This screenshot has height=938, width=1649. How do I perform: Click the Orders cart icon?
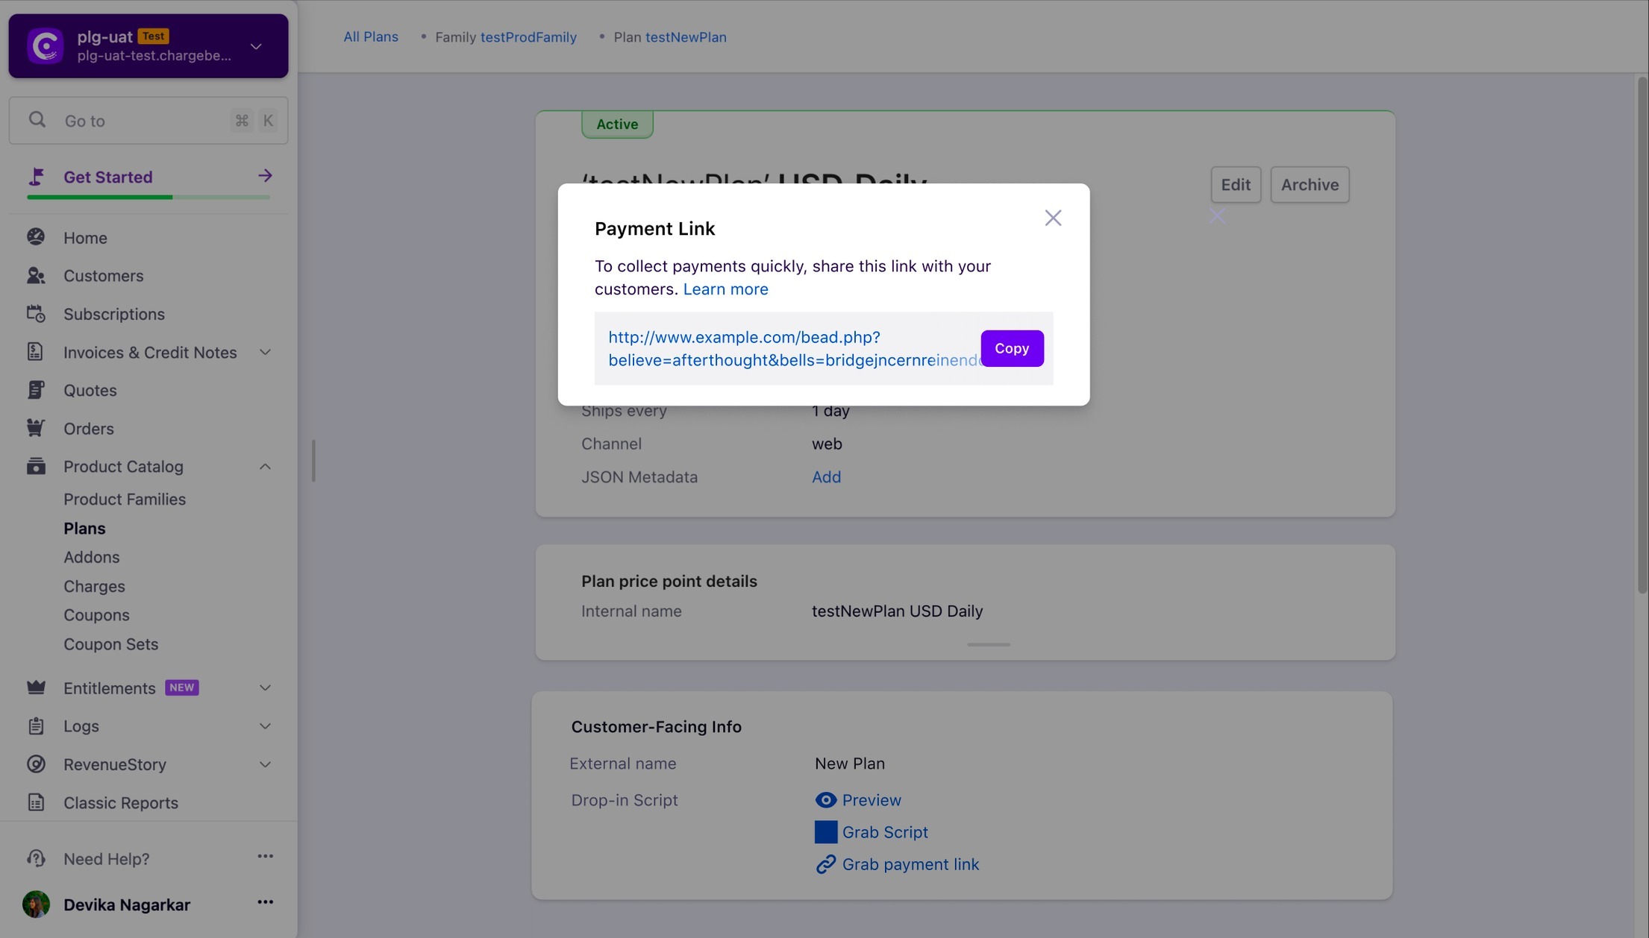coord(36,428)
